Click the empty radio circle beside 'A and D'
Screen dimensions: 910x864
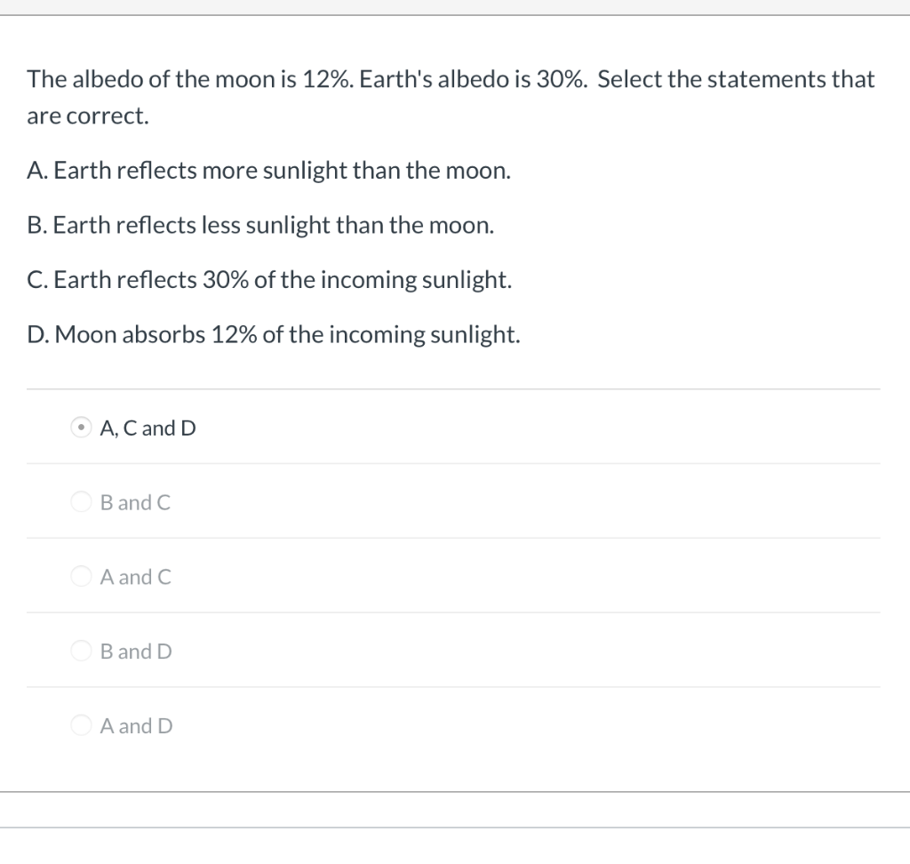pyautogui.click(x=81, y=726)
